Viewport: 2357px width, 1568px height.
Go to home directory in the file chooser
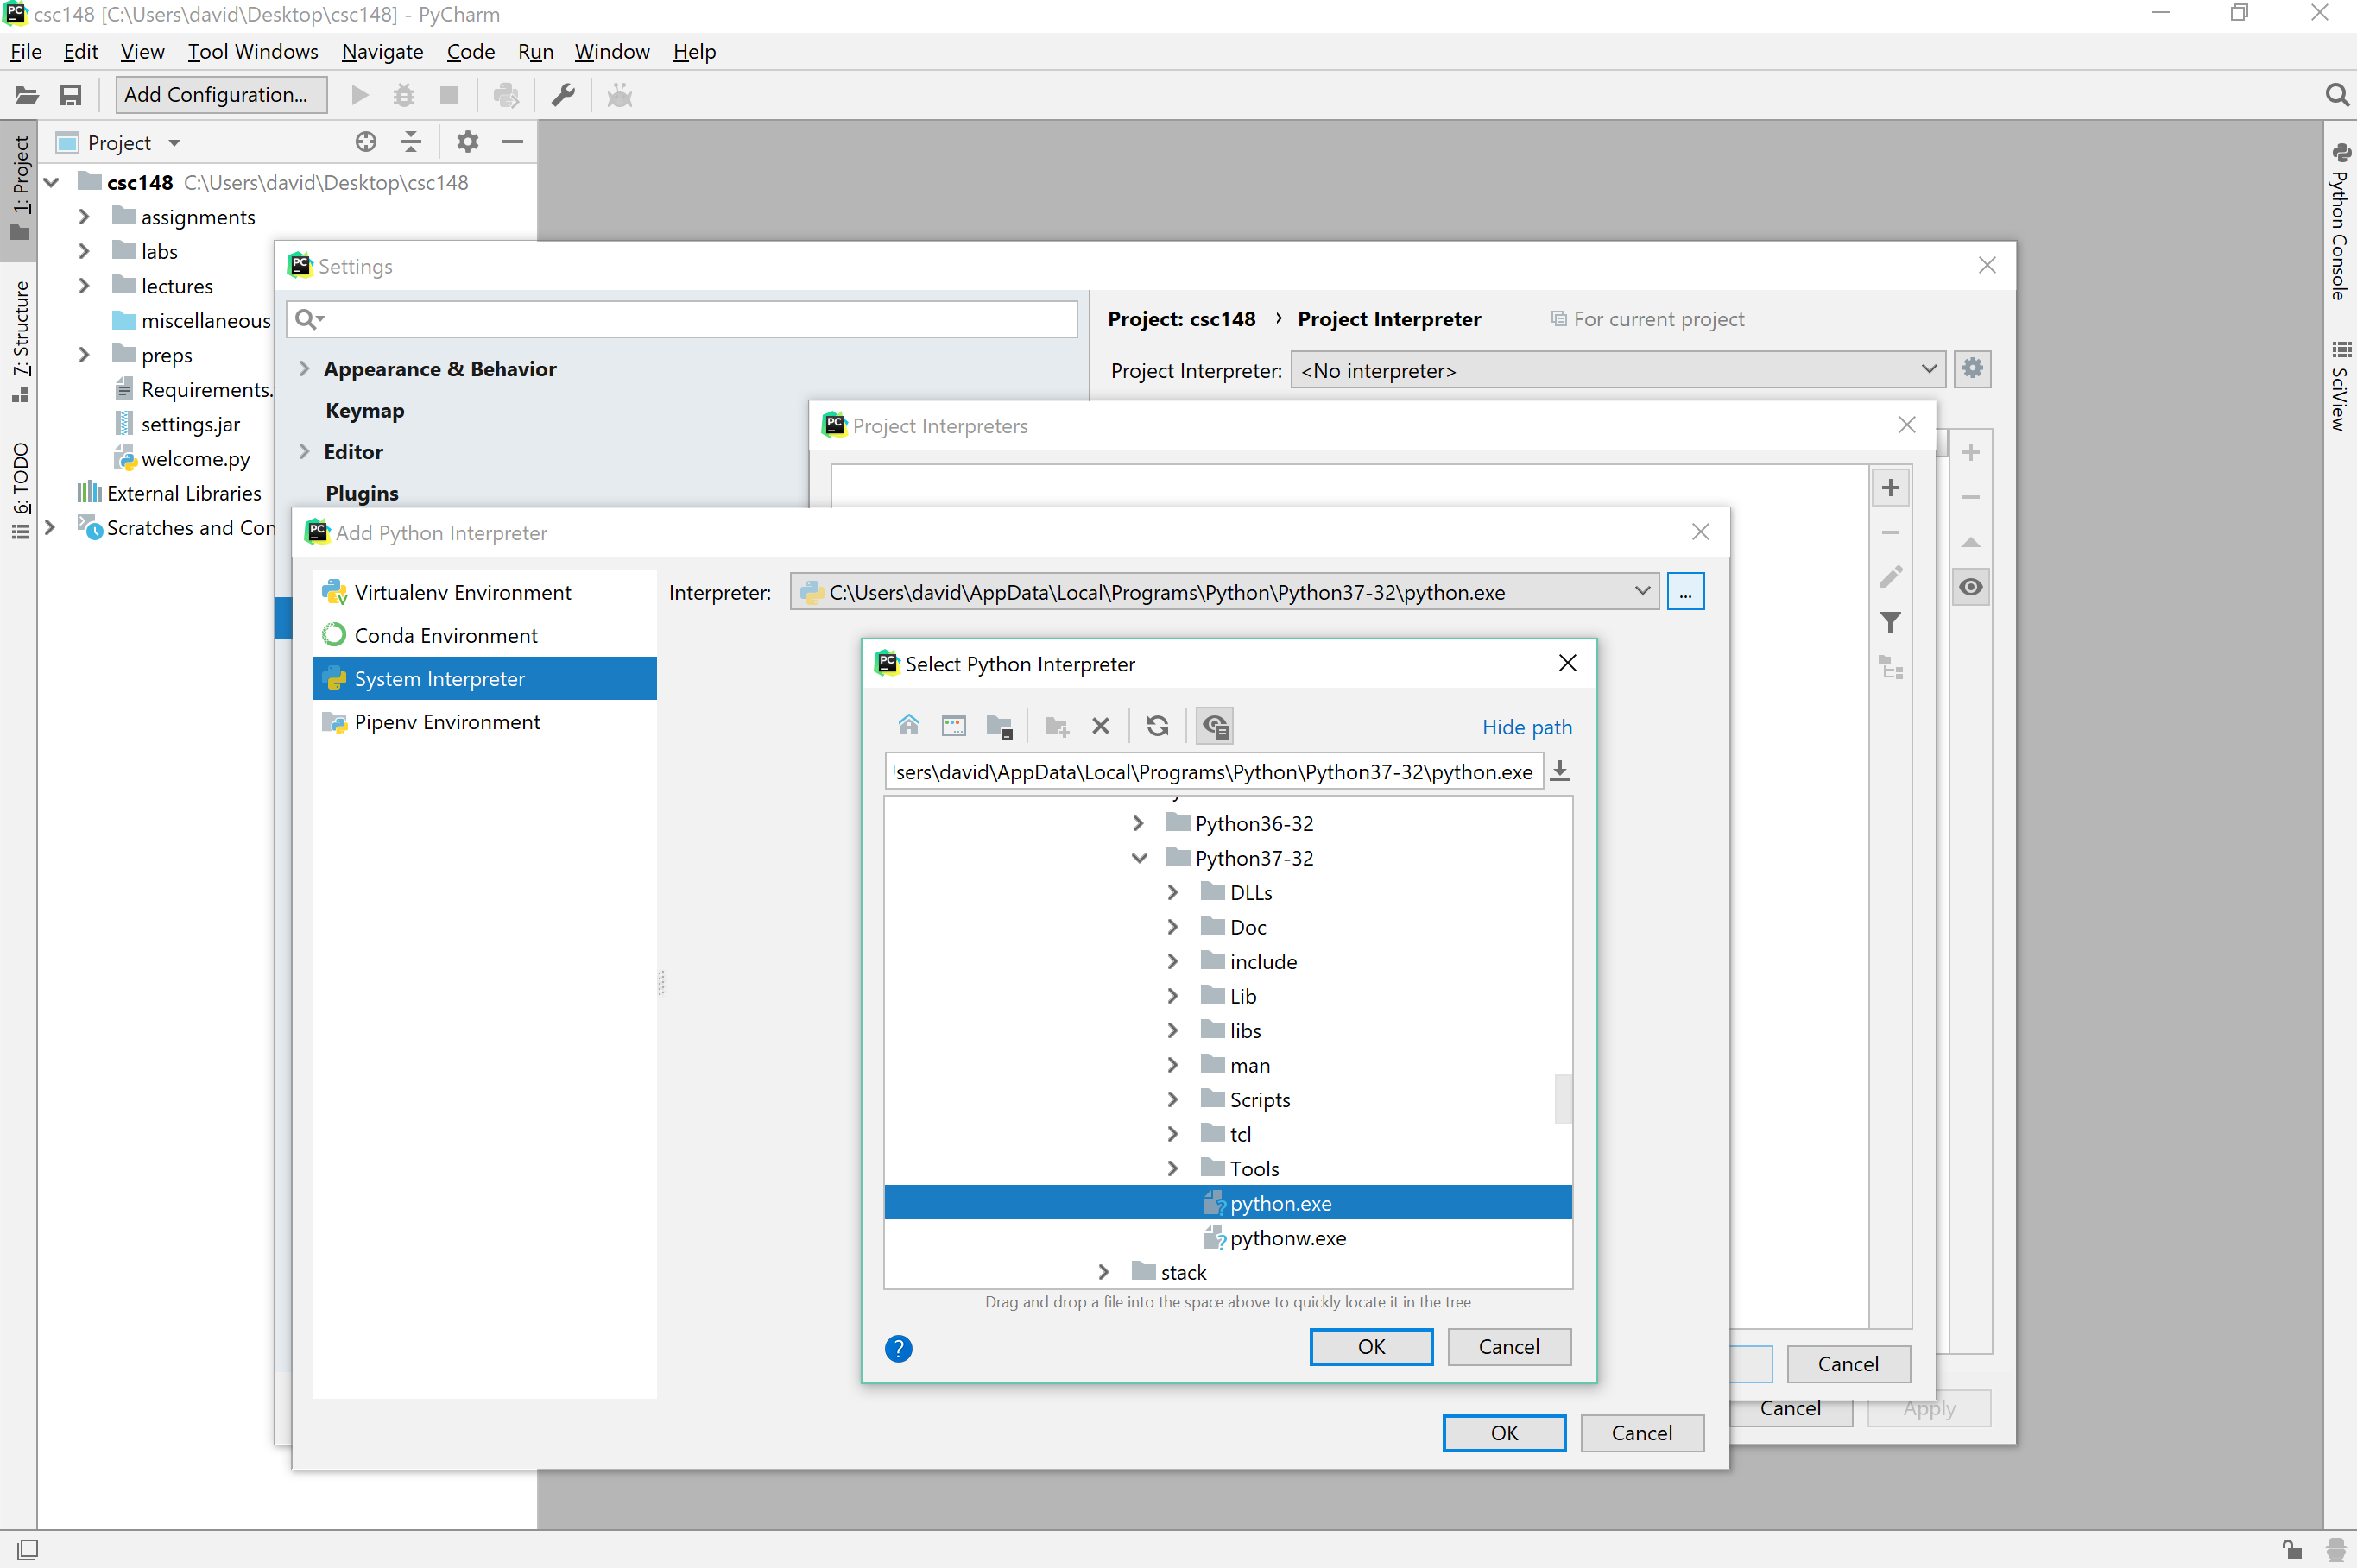tap(908, 725)
